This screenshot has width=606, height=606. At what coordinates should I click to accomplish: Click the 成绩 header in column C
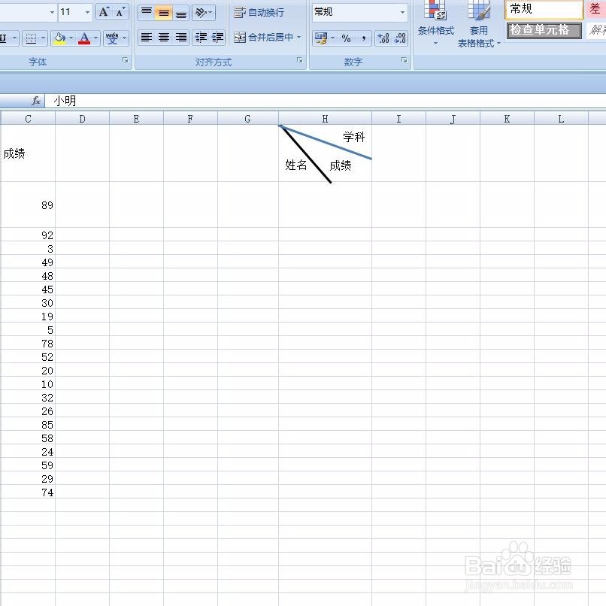pyautogui.click(x=28, y=153)
